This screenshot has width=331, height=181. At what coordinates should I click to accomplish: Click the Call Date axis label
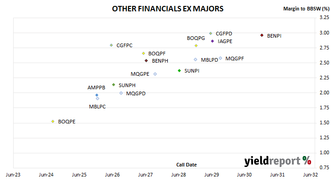click(186, 165)
